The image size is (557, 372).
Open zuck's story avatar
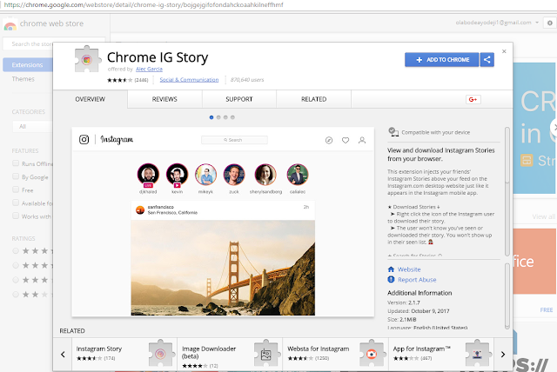click(234, 174)
